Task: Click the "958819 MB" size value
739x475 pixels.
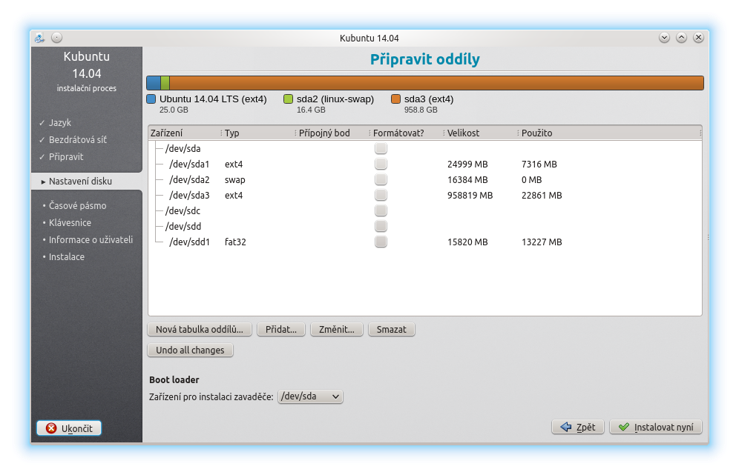Action: [x=470, y=196]
